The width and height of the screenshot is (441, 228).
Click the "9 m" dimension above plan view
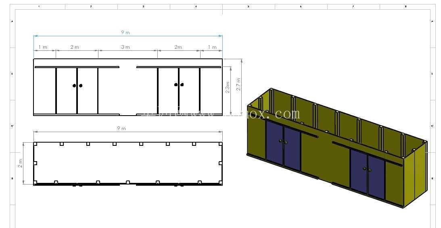coord(121,129)
